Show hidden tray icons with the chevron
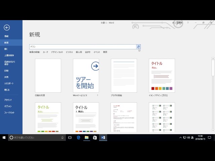Image resolution: width=215 pixels, height=161 pixels. pyautogui.click(x=180, y=138)
